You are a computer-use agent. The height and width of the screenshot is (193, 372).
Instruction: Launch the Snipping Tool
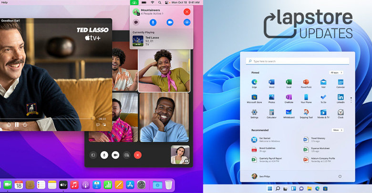[306, 114]
